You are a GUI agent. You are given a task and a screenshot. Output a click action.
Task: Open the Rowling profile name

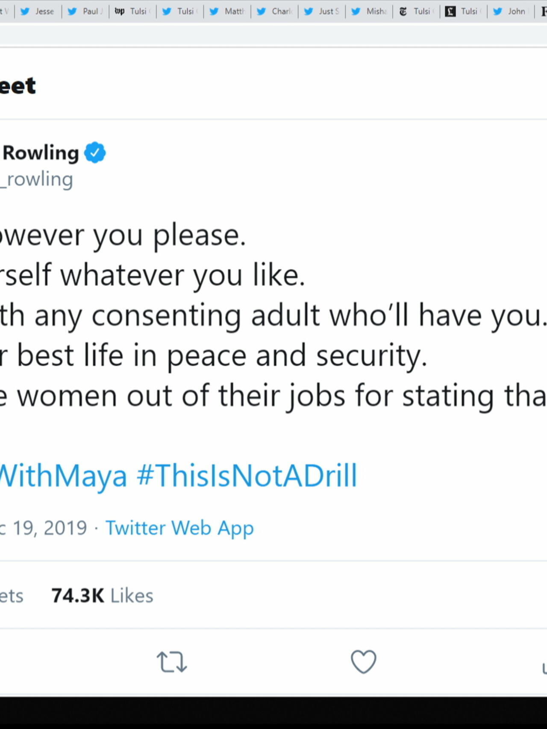(40, 153)
